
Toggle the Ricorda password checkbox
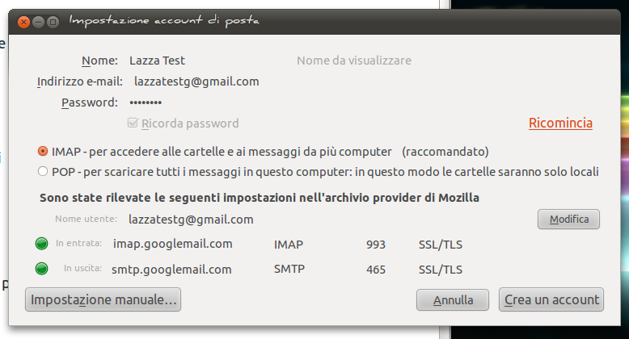coord(133,123)
